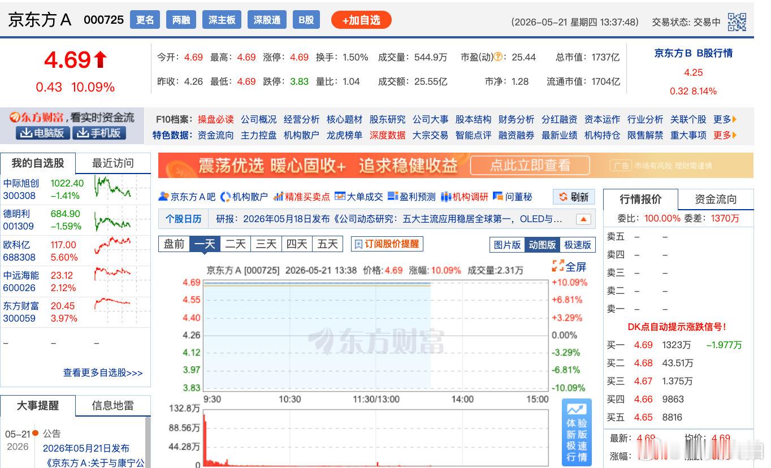This screenshot has height=468, width=771.
Task: Click the 全屏 fullscreen icon
Action: tap(558, 266)
